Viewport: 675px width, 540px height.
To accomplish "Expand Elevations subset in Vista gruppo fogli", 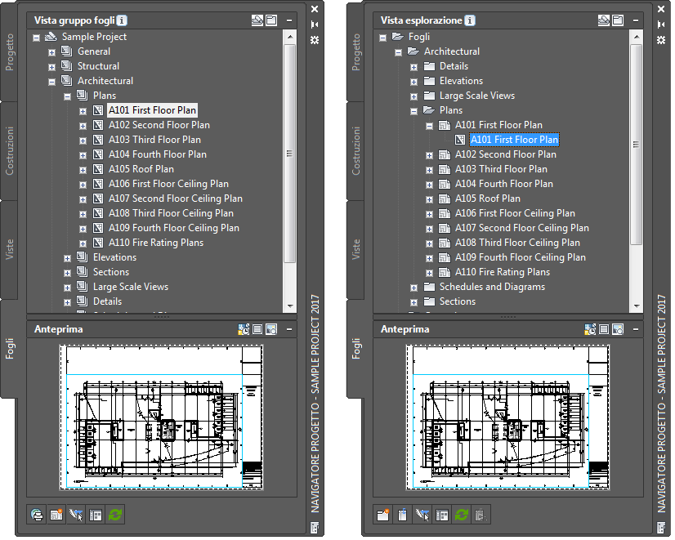I will pyautogui.click(x=67, y=259).
